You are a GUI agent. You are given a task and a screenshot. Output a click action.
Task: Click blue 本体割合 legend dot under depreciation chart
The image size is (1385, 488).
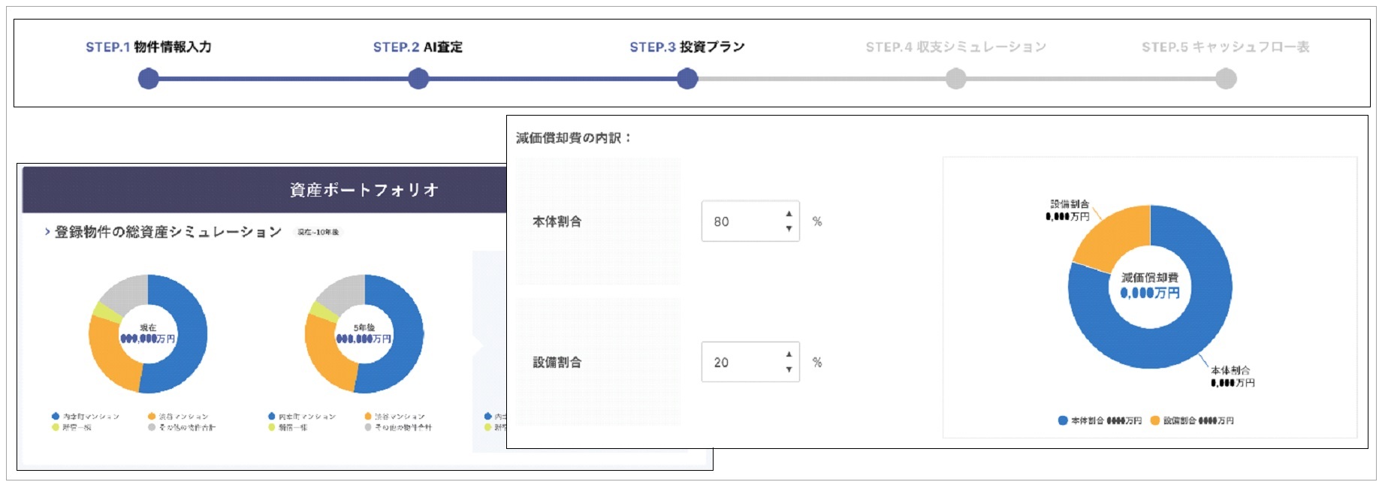(x=1063, y=420)
